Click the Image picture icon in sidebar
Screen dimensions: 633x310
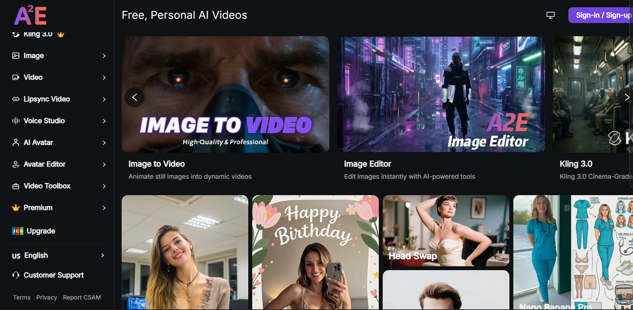(x=16, y=56)
